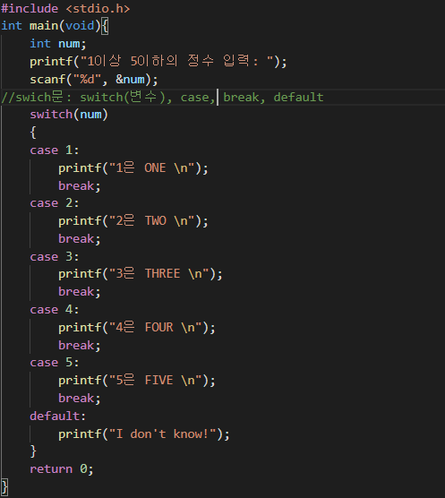445x498 pixels.
Task: Click the printf with FOUR text
Action: click(137, 328)
